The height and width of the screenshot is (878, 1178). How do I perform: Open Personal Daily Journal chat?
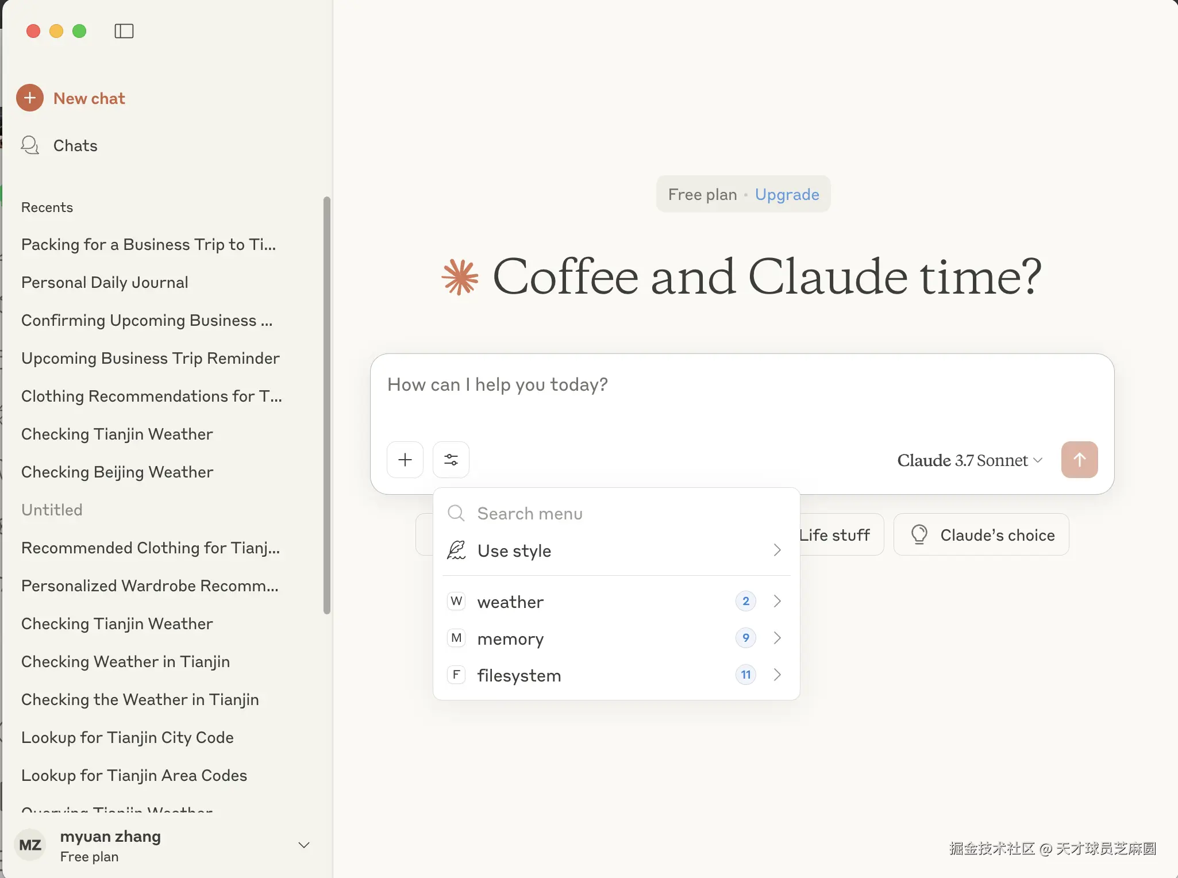tap(105, 282)
